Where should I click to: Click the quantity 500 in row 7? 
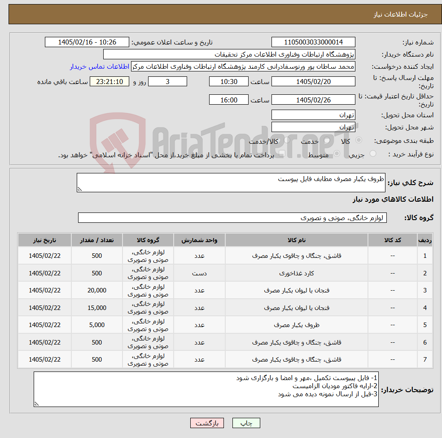tap(96, 359)
